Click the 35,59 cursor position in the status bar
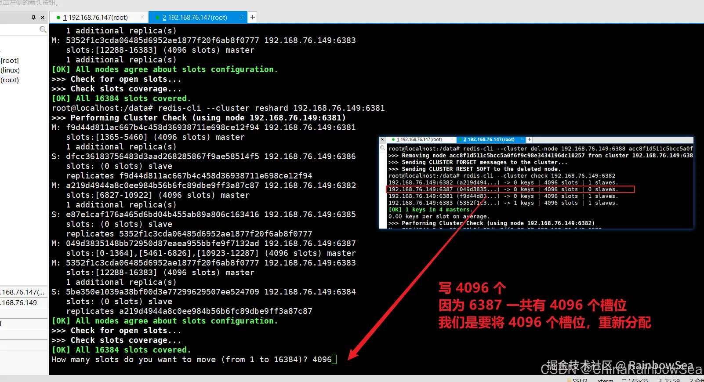The height and width of the screenshot is (382, 704). click(669, 380)
